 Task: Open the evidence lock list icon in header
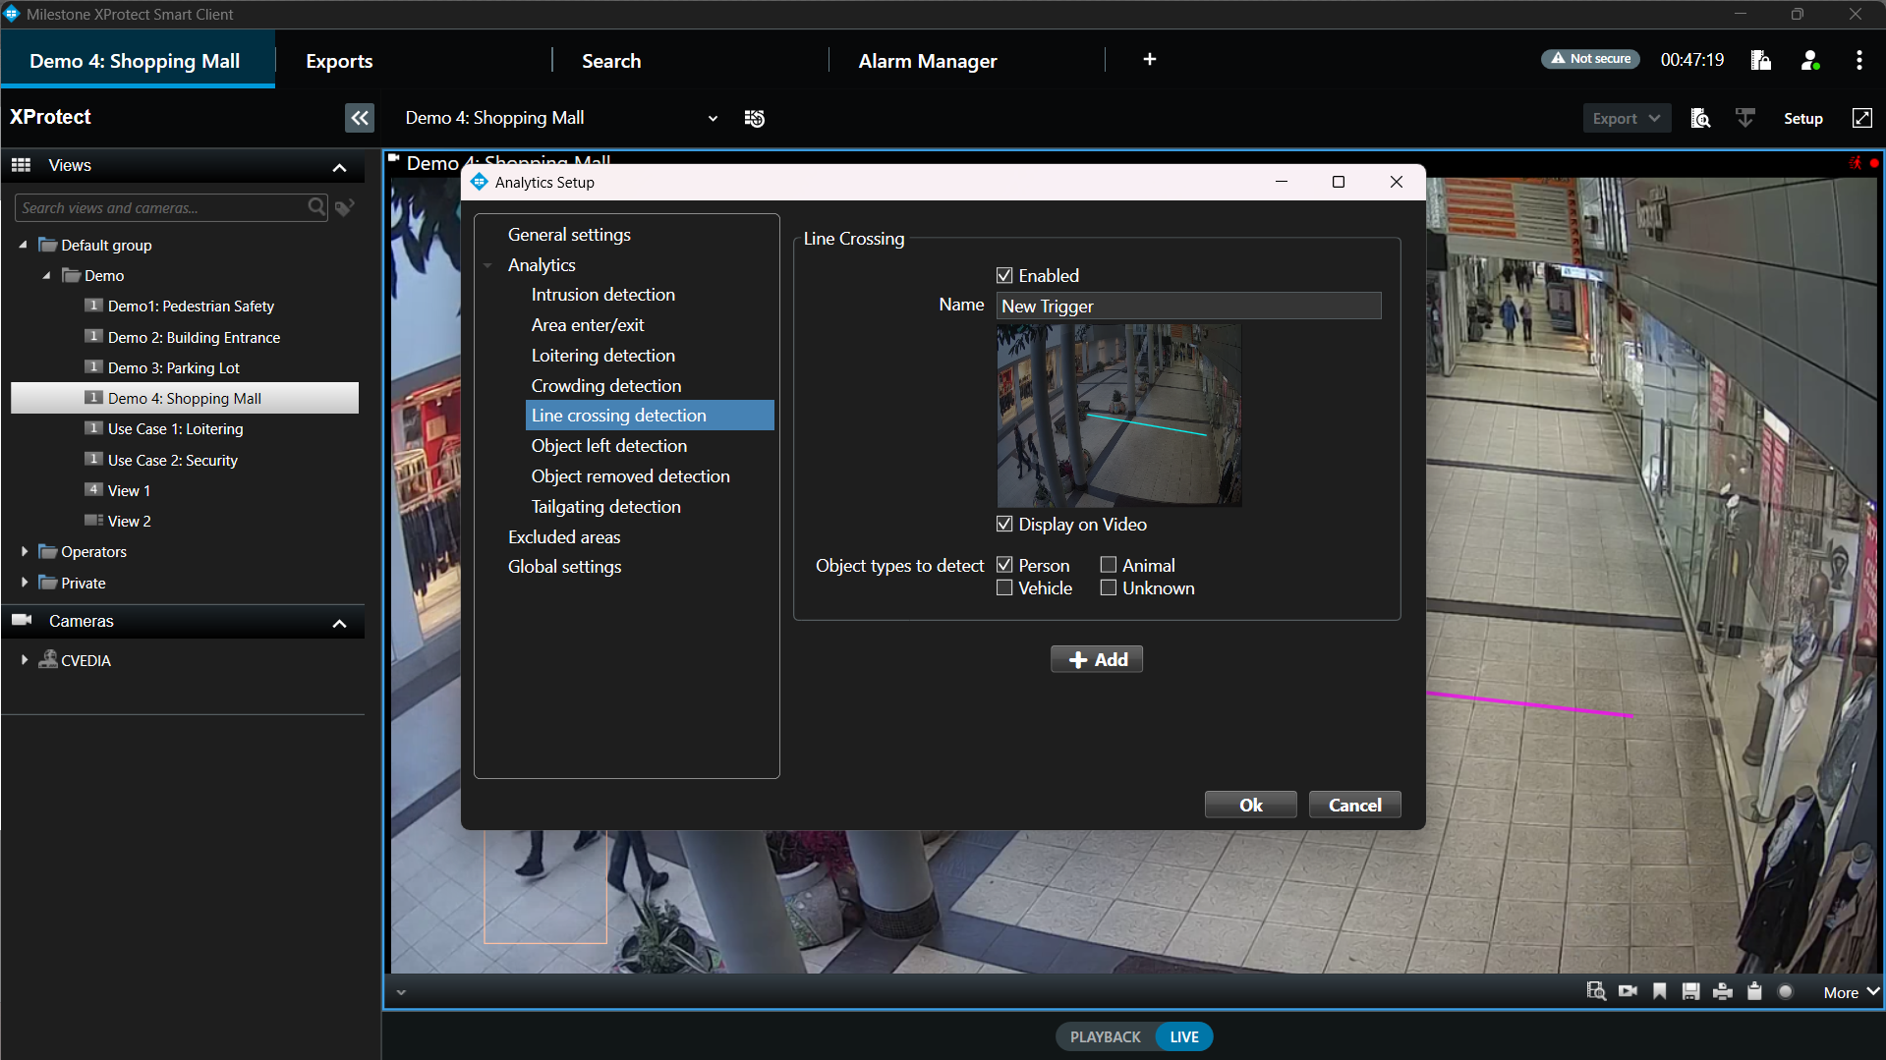(x=1761, y=60)
